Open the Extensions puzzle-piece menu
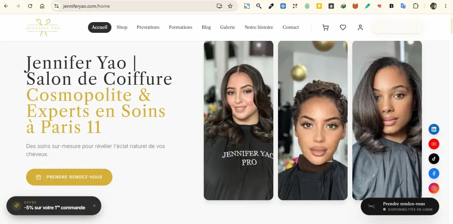This screenshot has width=453, height=224. pyautogui.click(x=416, y=6)
